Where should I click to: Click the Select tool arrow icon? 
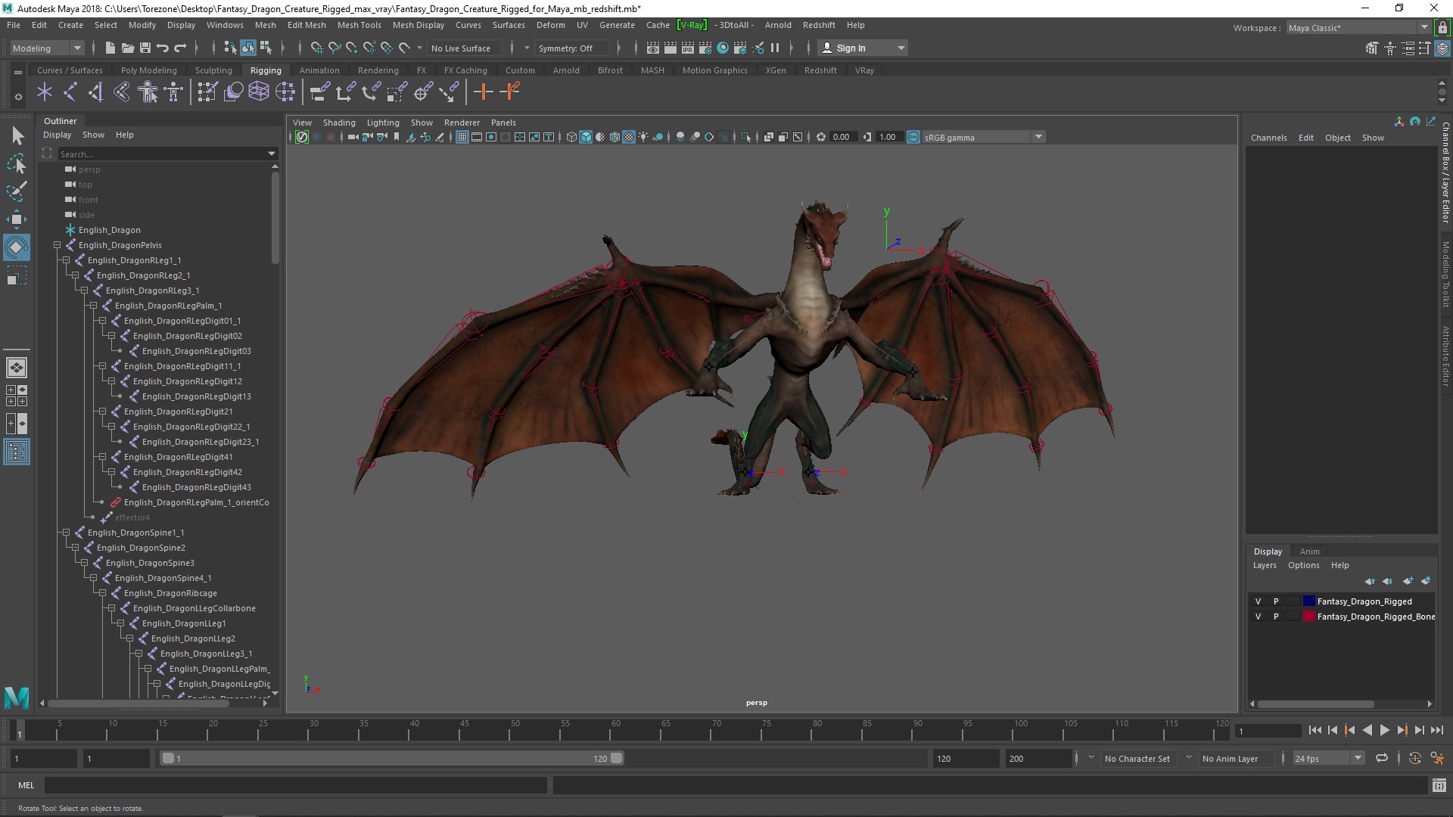click(17, 136)
